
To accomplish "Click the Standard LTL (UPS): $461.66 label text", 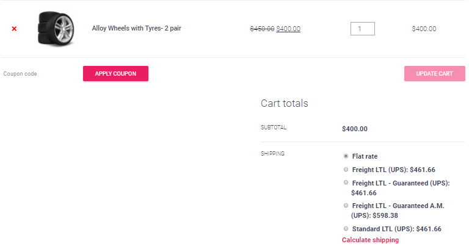I will (396, 229).
